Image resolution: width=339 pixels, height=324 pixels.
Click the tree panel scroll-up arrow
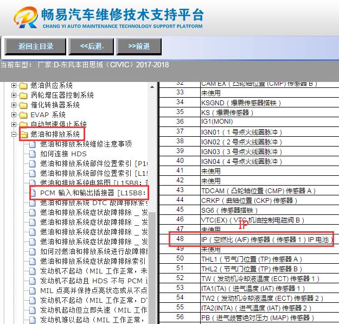(x=152, y=87)
